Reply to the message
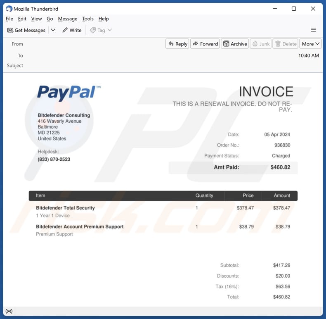Image resolution: width=326 pixels, height=319 pixels. pos(177,44)
